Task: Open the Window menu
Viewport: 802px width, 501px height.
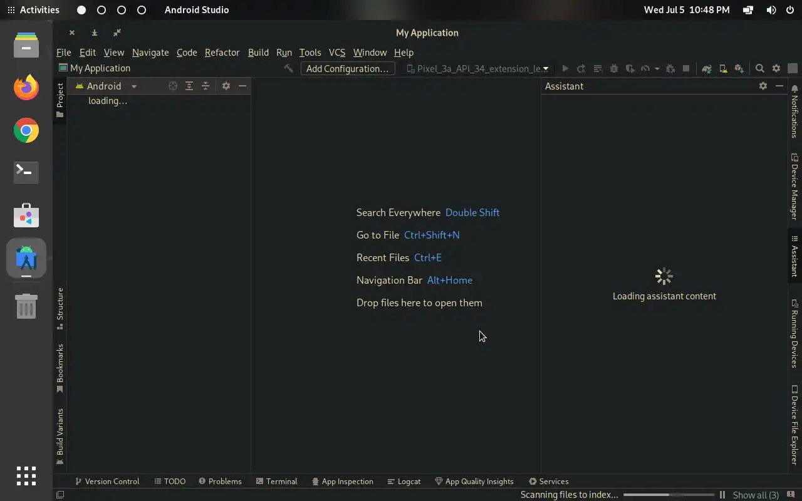Action: 370,52
